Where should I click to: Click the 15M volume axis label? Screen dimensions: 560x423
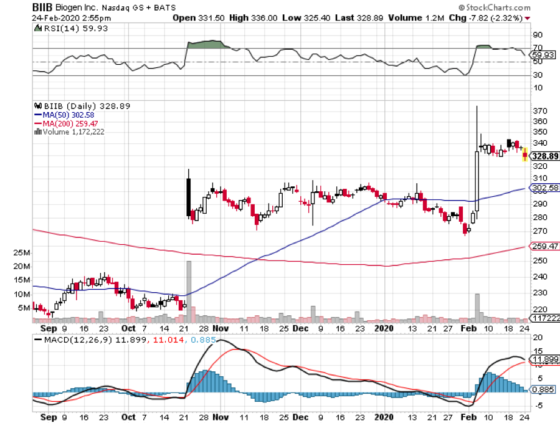click(x=22, y=280)
